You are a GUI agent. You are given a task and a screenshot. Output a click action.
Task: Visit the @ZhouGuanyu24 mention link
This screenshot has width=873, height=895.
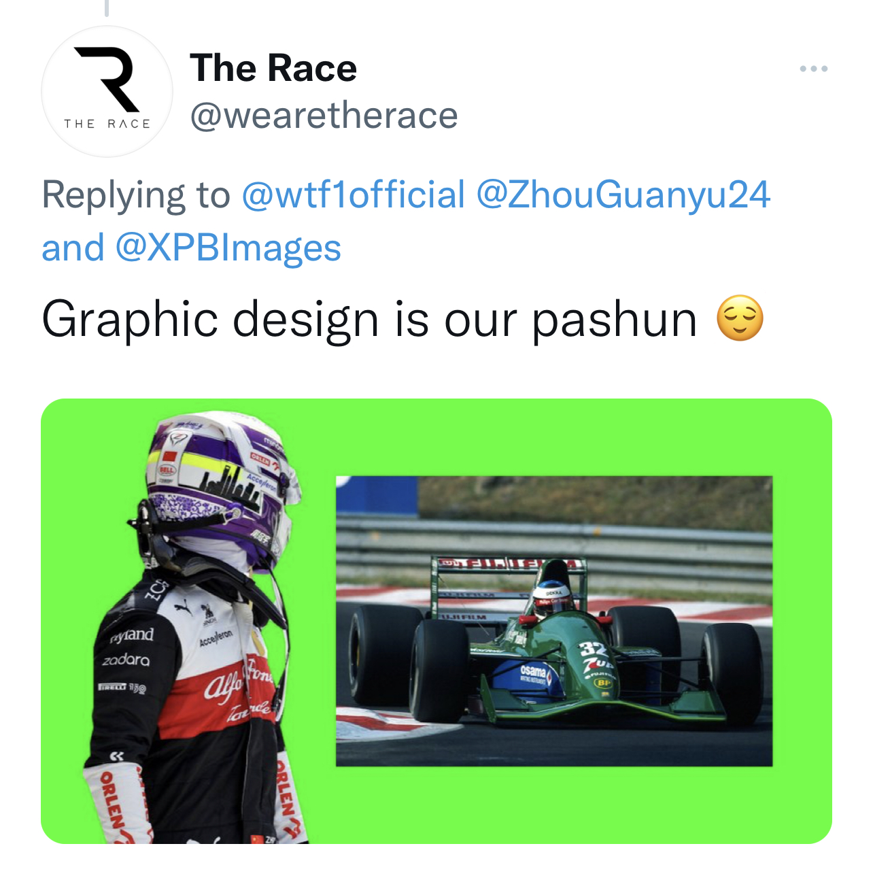[623, 195]
